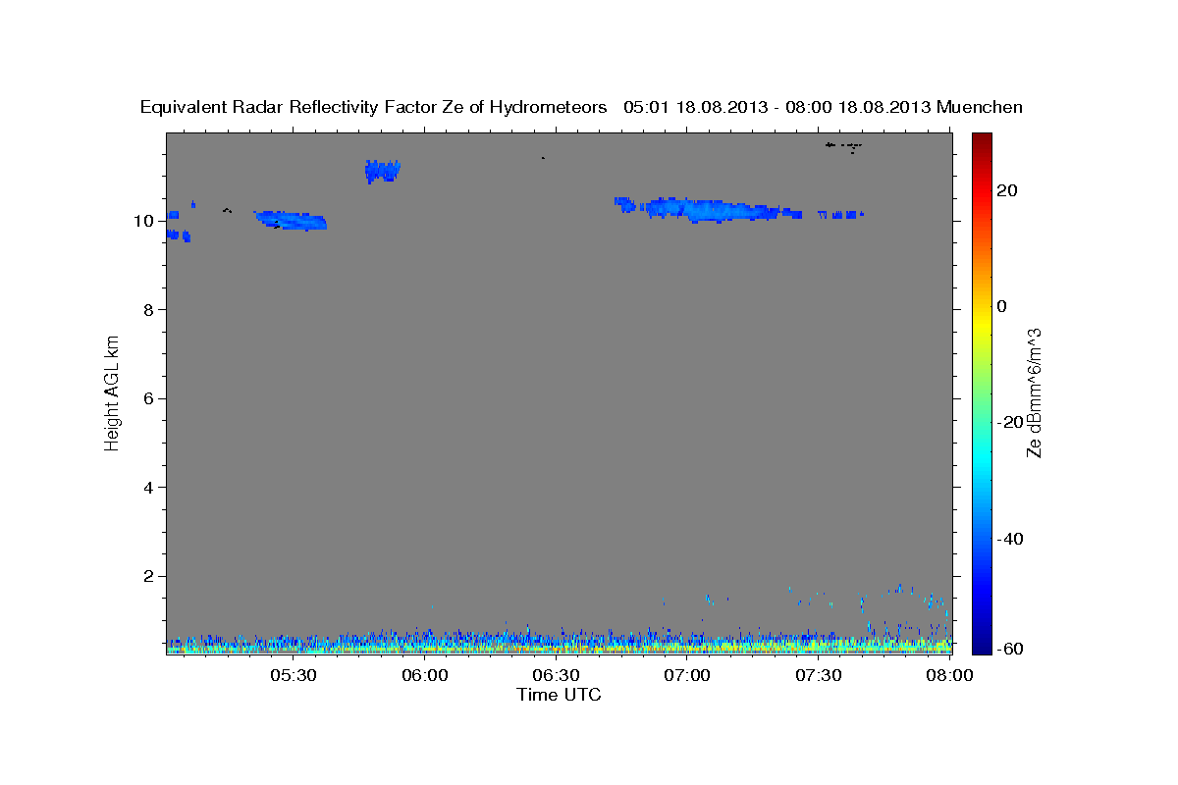Click the '0' colorbar tick value
Viewport: 1178px width, 785px height.
click(x=1001, y=306)
